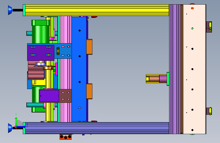Viewport: 220px width, 143px height.
Task: Select the lower maroon latch on right edge
Action: pos(209,111)
